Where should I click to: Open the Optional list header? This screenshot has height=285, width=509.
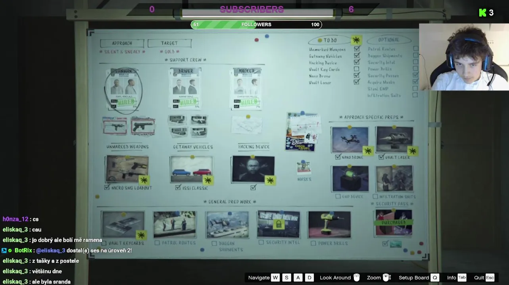click(x=388, y=40)
